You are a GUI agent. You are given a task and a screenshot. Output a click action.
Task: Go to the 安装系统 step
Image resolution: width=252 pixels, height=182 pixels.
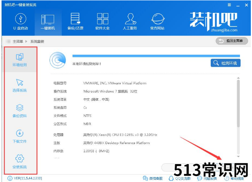tap(19, 162)
